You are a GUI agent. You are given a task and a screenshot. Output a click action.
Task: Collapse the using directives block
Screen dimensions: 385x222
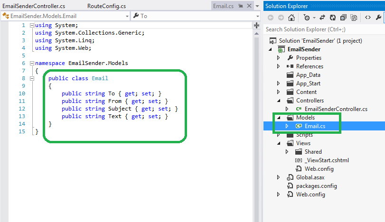click(x=32, y=25)
